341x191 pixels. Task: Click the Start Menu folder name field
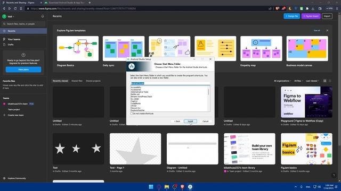[x=170, y=83]
